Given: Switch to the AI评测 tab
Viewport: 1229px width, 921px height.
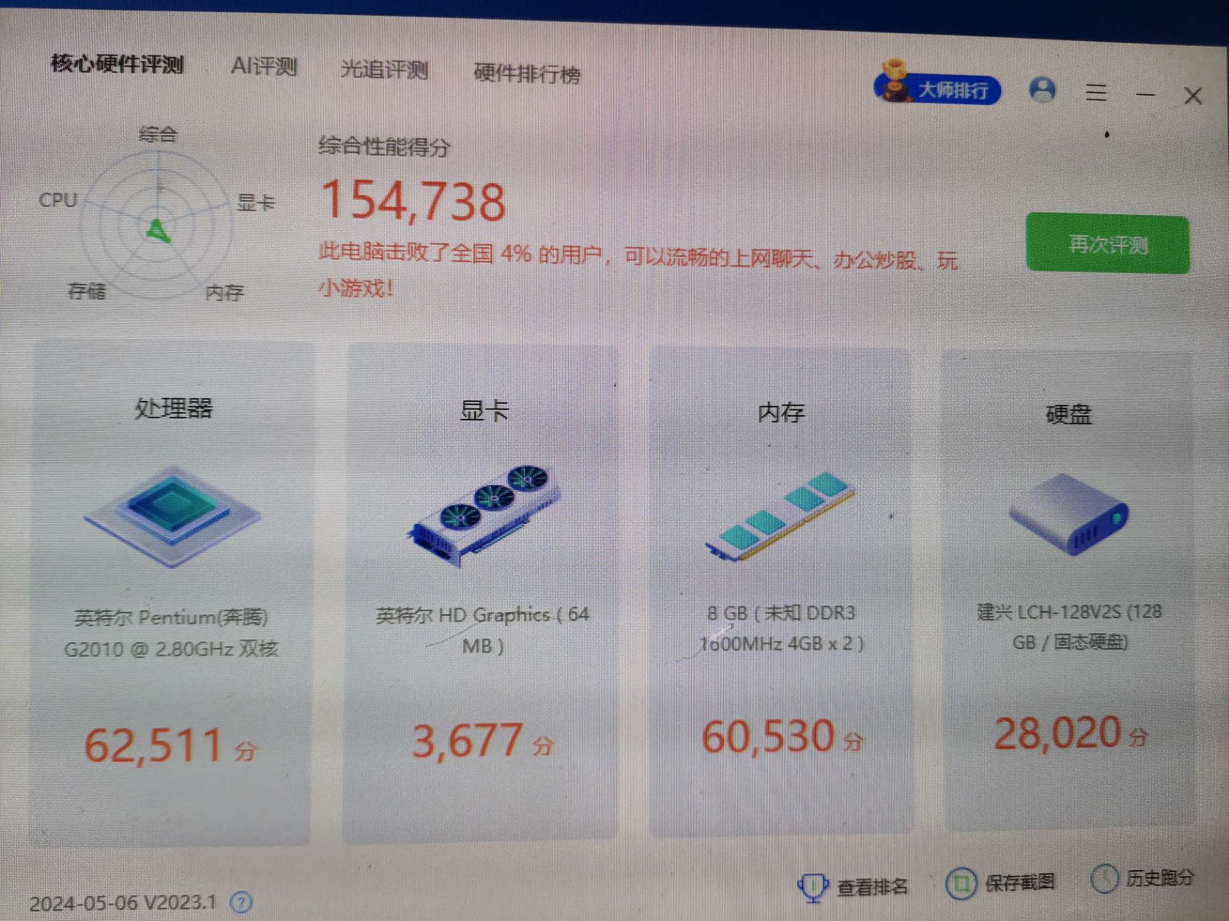Looking at the screenshot, I should (264, 66).
